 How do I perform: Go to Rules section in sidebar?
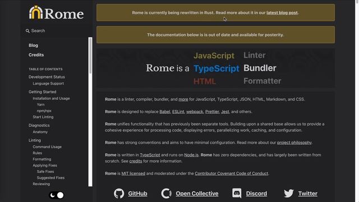38,153
